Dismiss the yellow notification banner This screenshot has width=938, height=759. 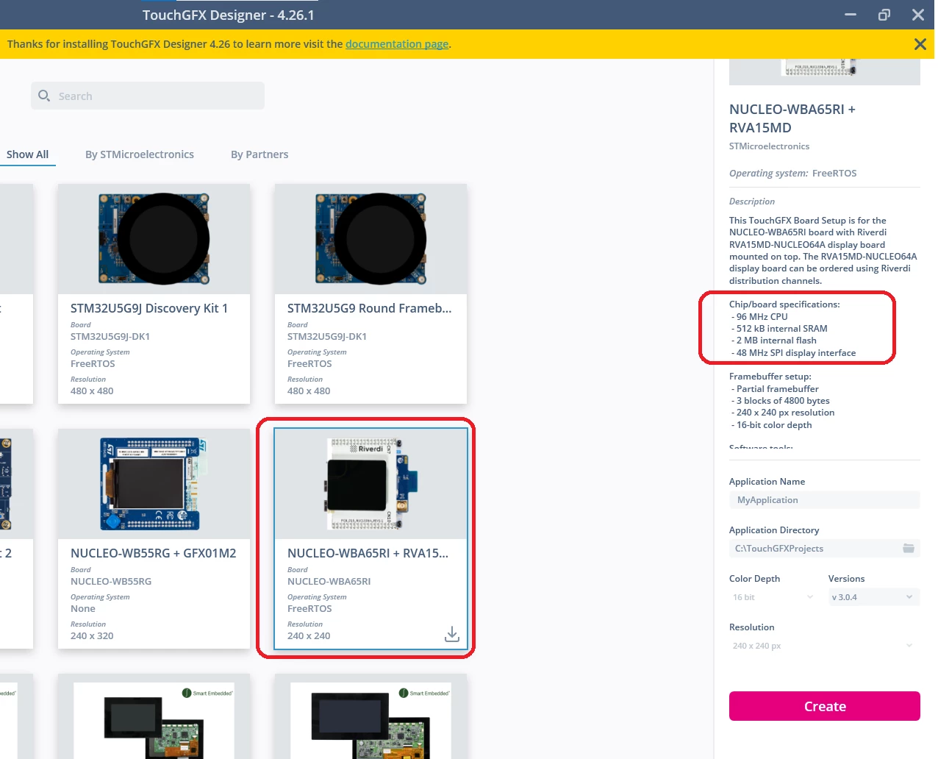920,44
